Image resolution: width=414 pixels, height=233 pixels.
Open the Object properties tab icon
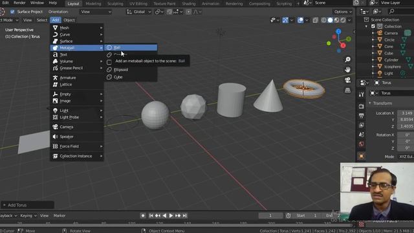click(x=362, y=156)
